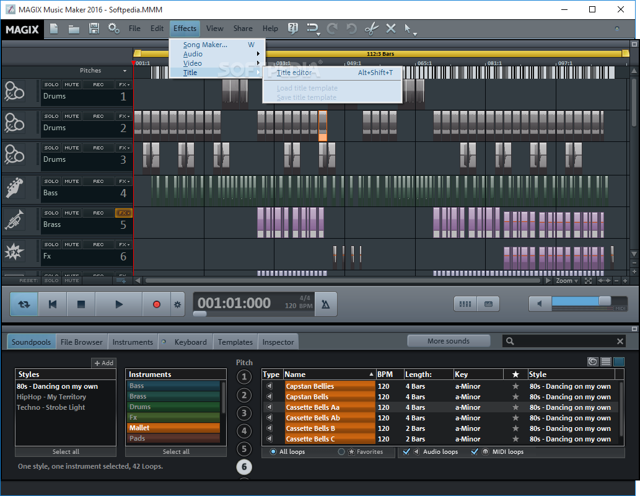Open the Share menu

click(243, 28)
